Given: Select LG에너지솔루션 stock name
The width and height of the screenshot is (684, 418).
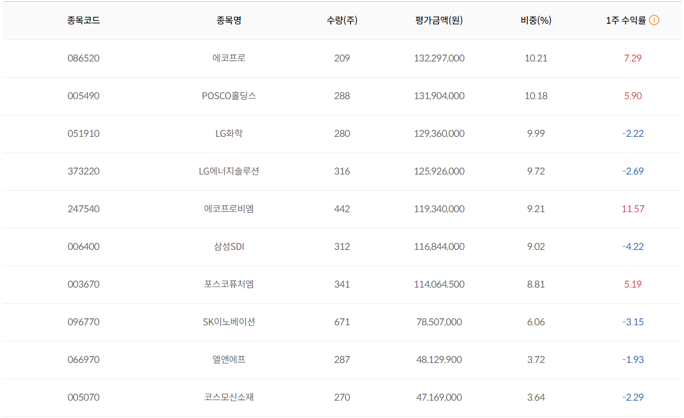Looking at the screenshot, I should point(229,171).
